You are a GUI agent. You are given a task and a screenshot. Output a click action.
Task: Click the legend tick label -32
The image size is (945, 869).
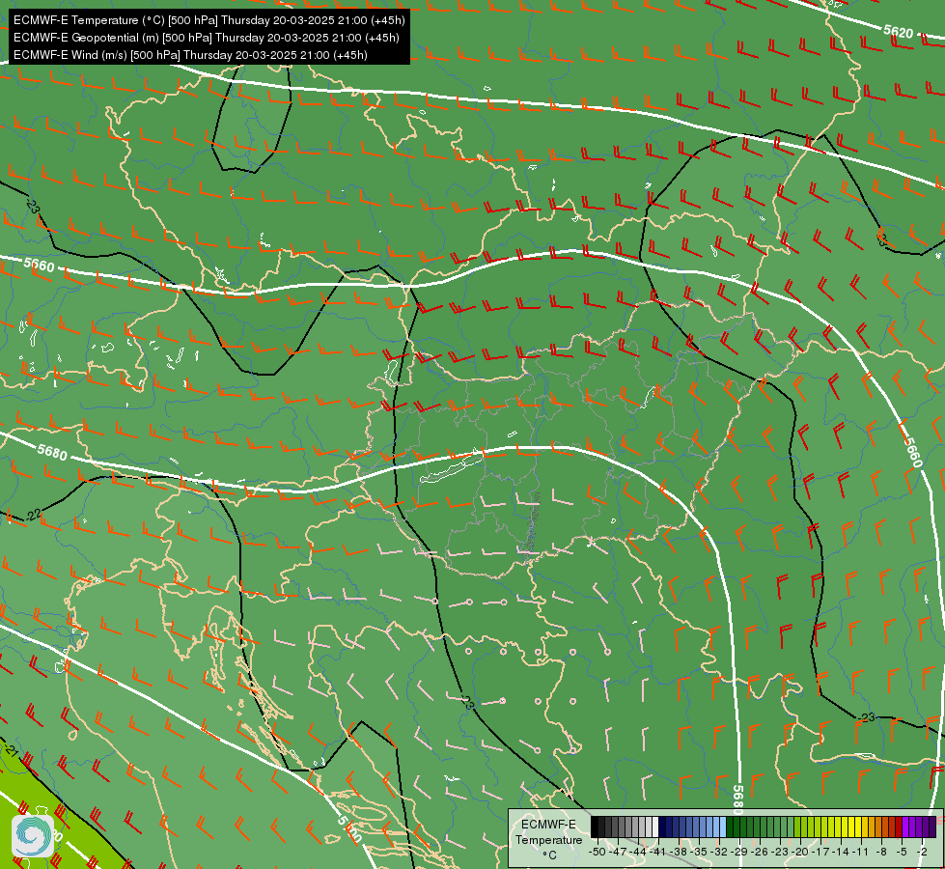719,853
